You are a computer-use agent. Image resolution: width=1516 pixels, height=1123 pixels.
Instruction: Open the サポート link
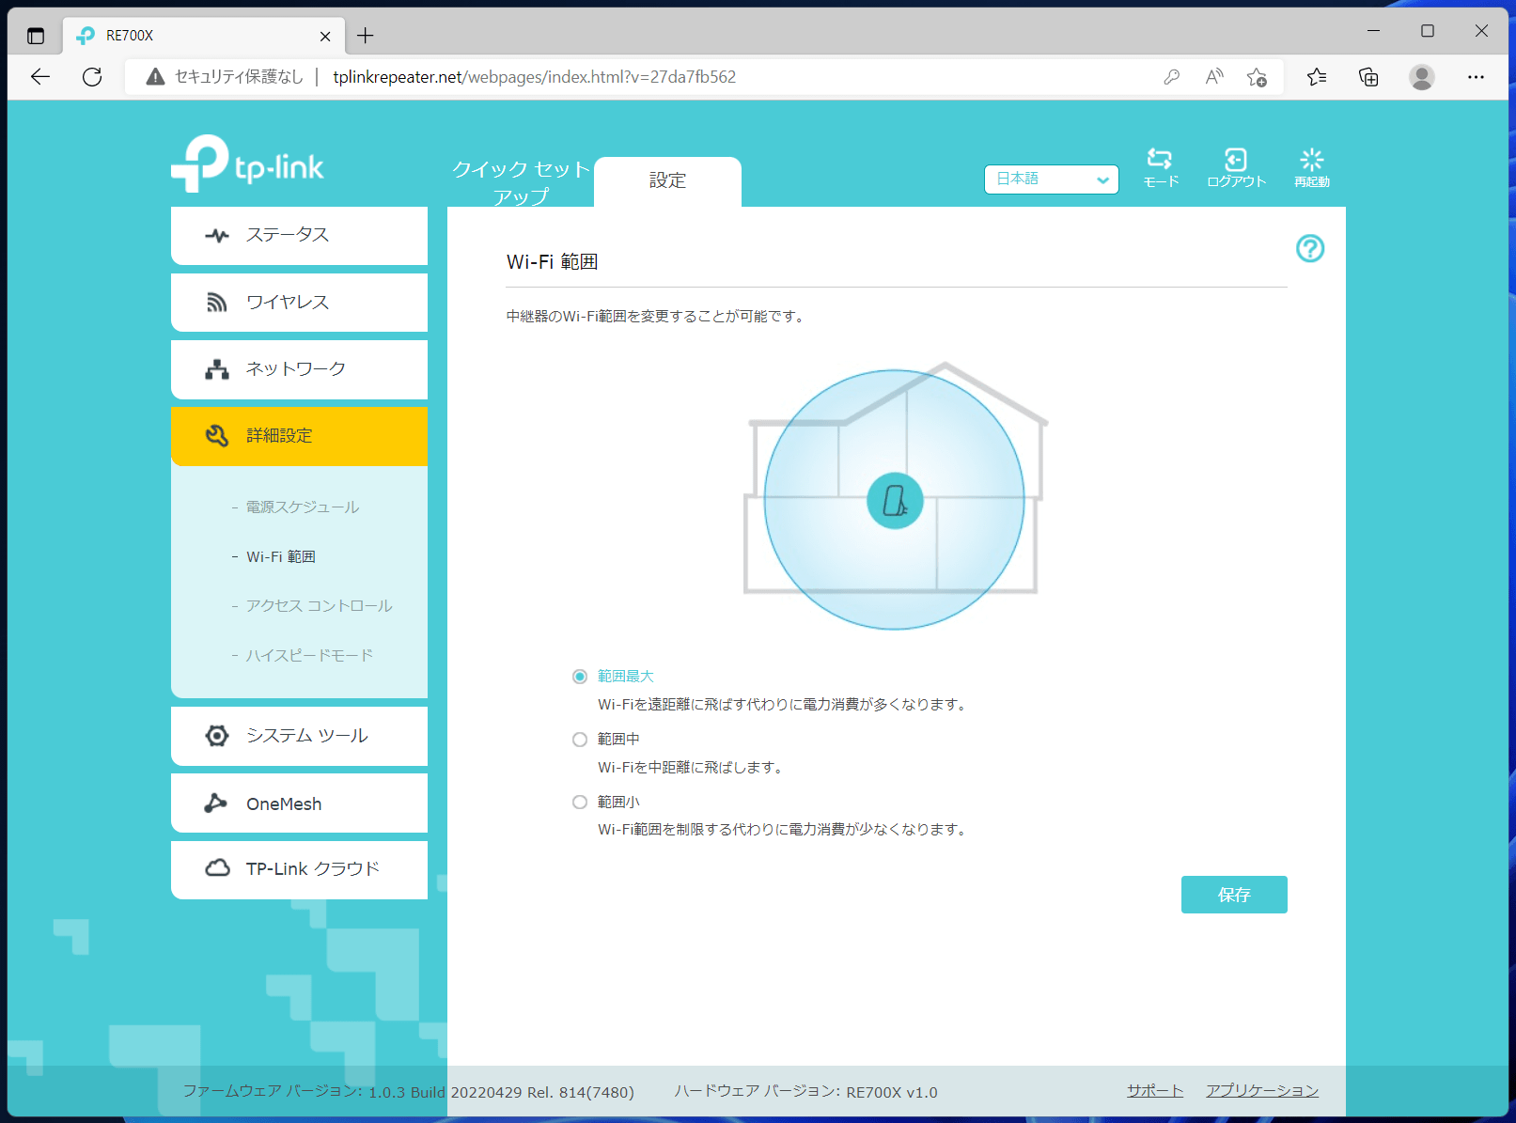point(1155,1090)
